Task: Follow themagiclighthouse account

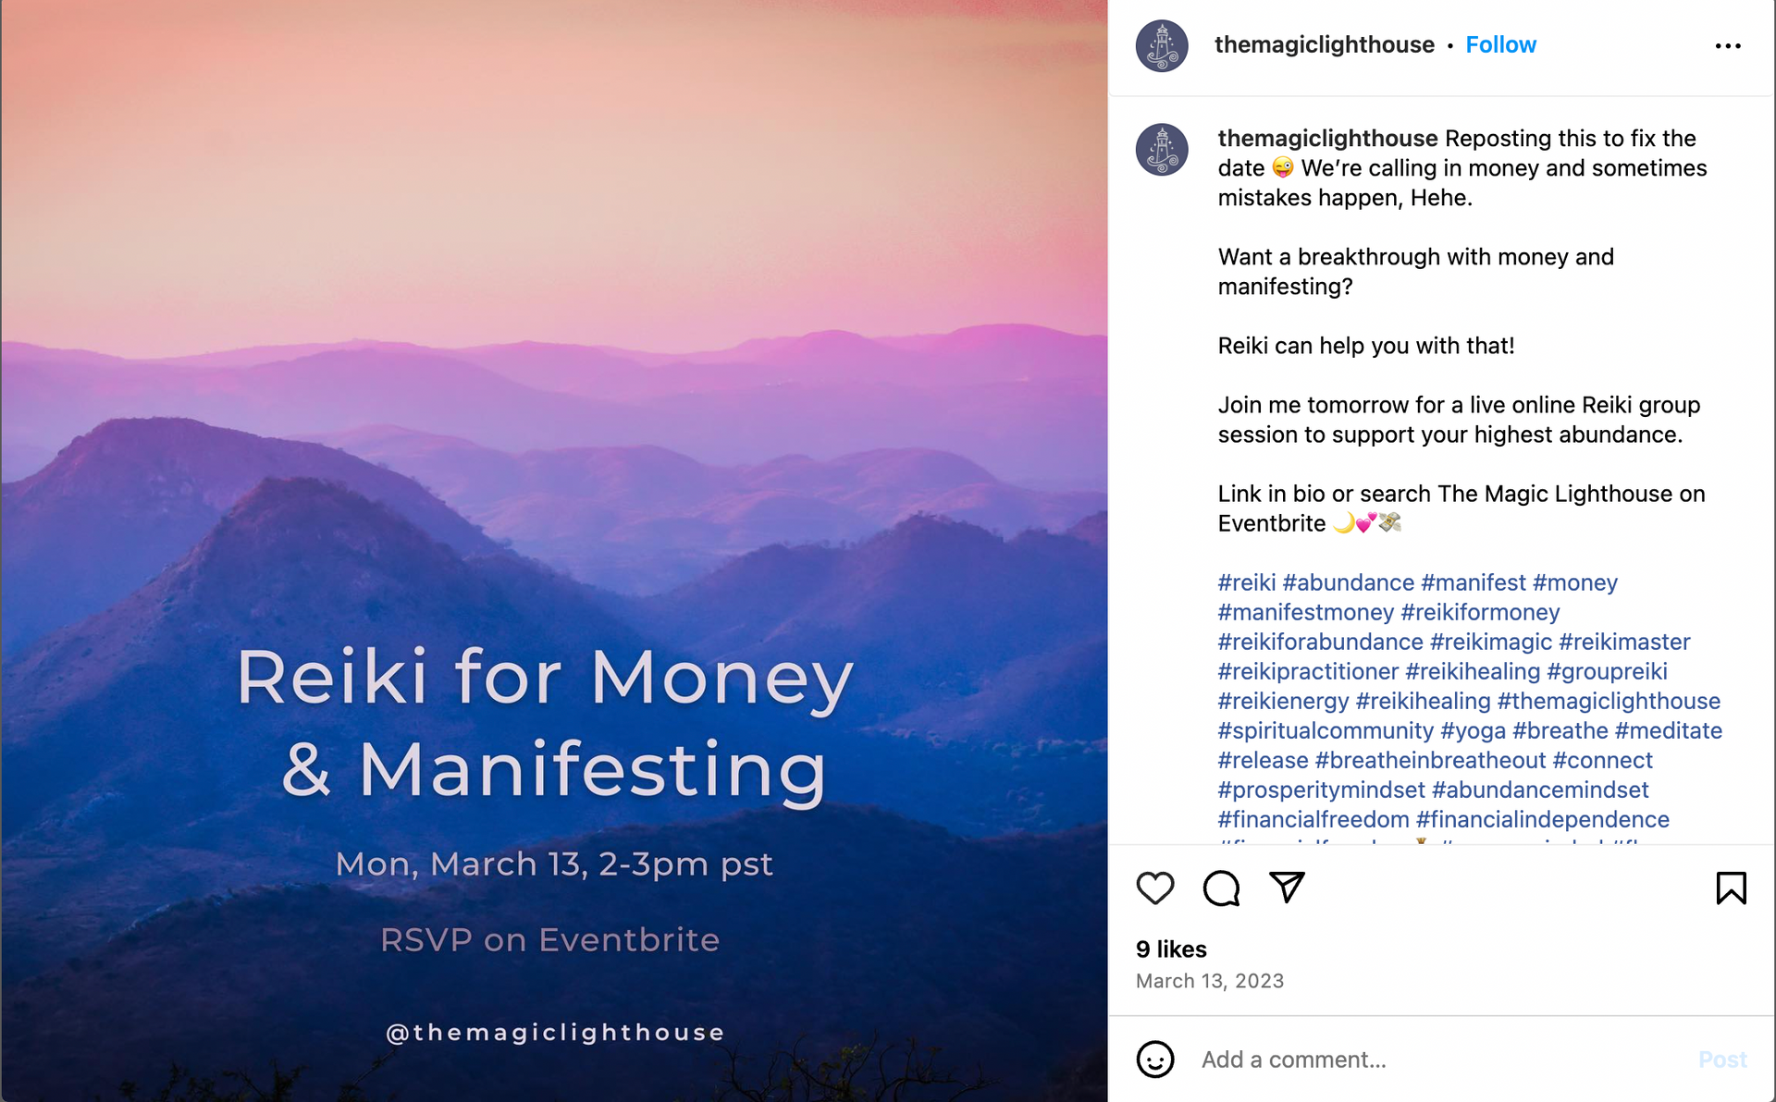Action: pyautogui.click(x=1500, y=45)
